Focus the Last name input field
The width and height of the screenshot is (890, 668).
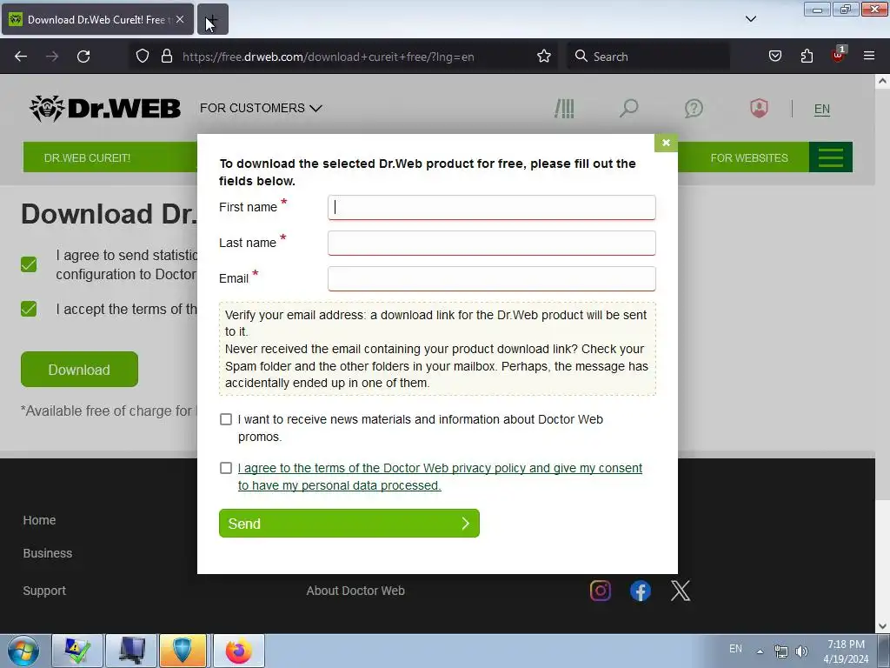tap(492, 244)
